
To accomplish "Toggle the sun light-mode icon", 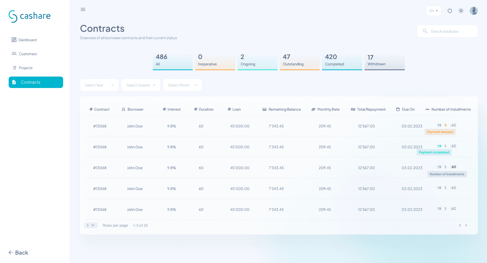I will (x=461, y=11).
